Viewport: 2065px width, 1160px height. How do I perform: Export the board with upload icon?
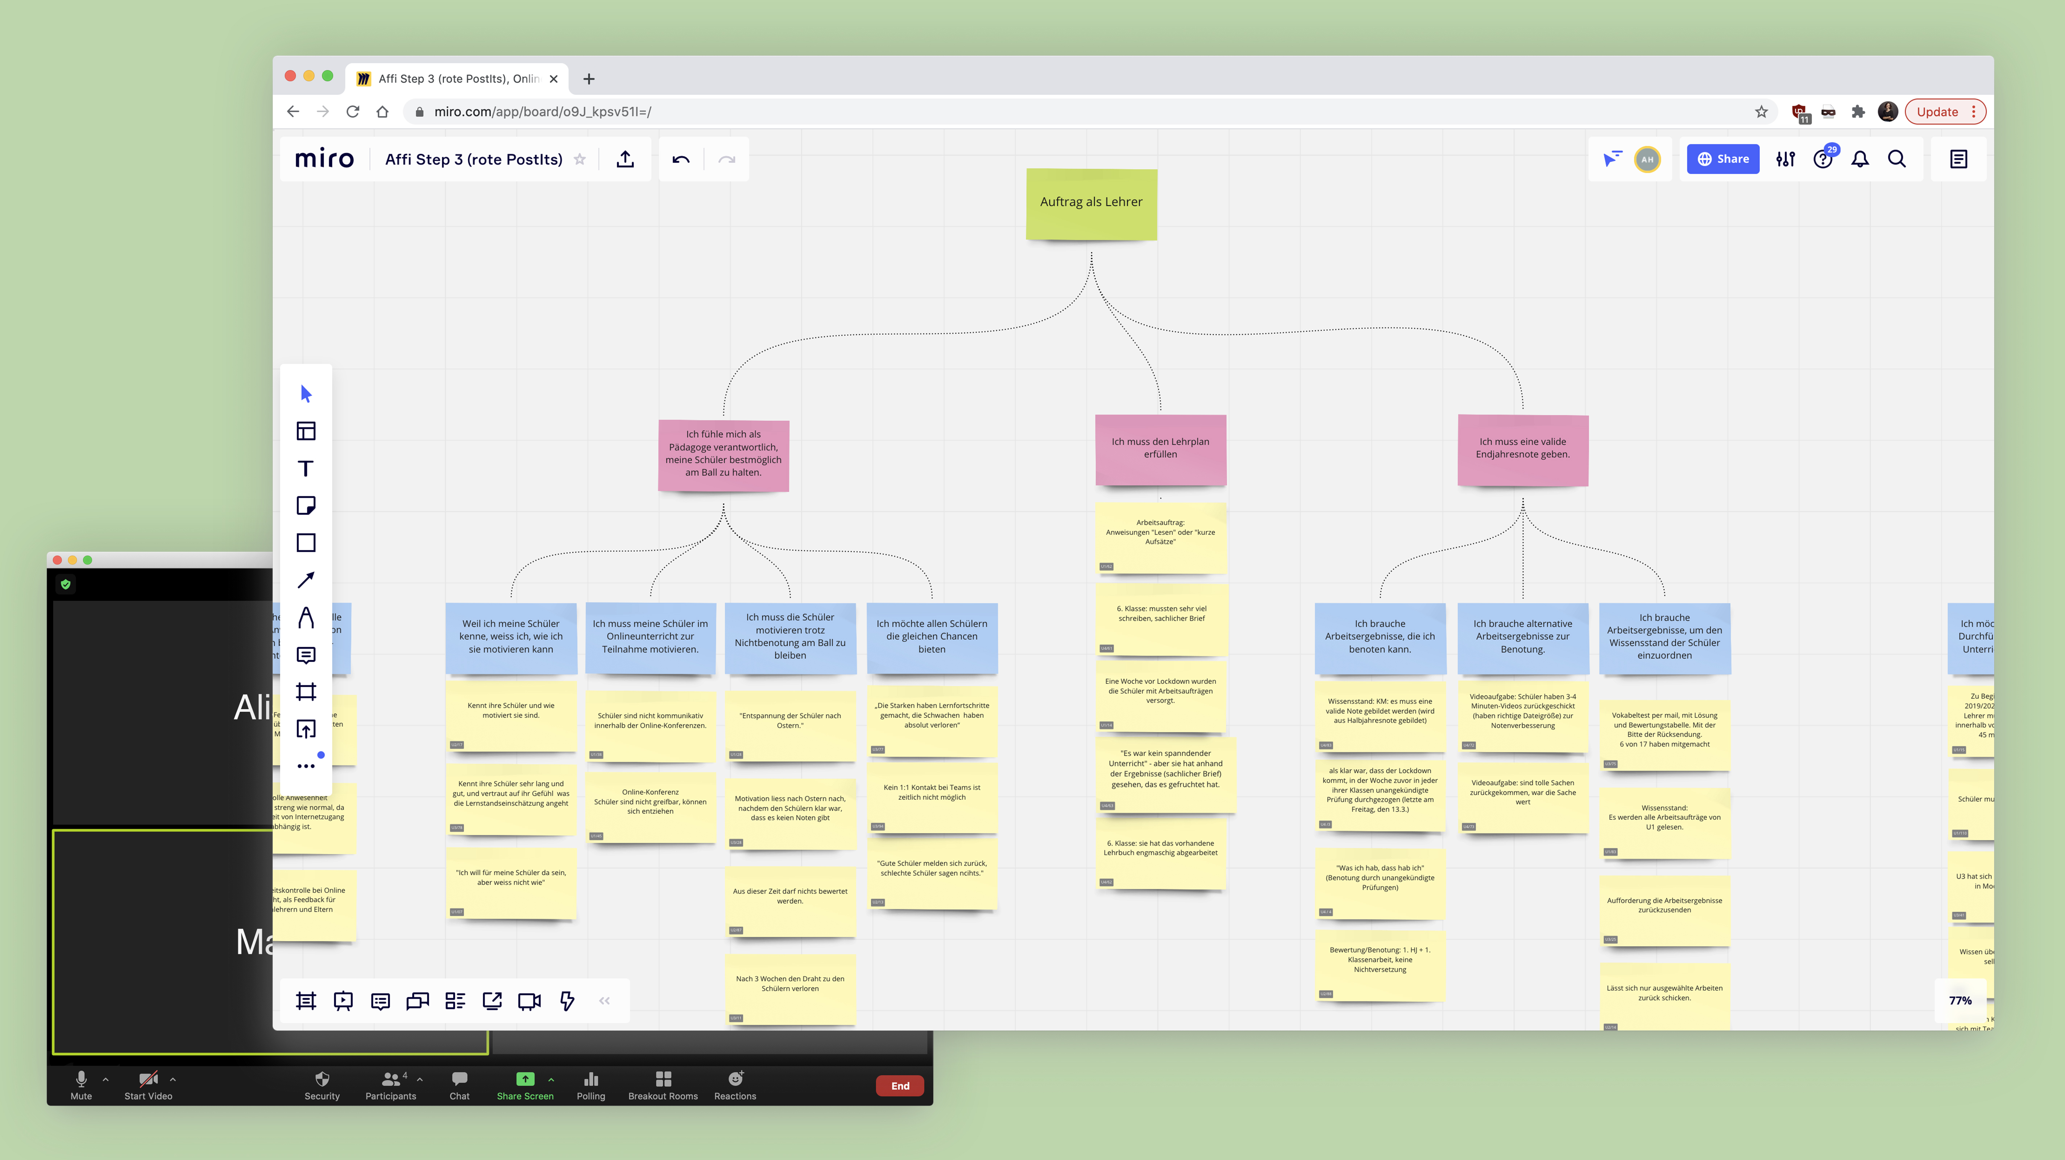pos(625,159)
